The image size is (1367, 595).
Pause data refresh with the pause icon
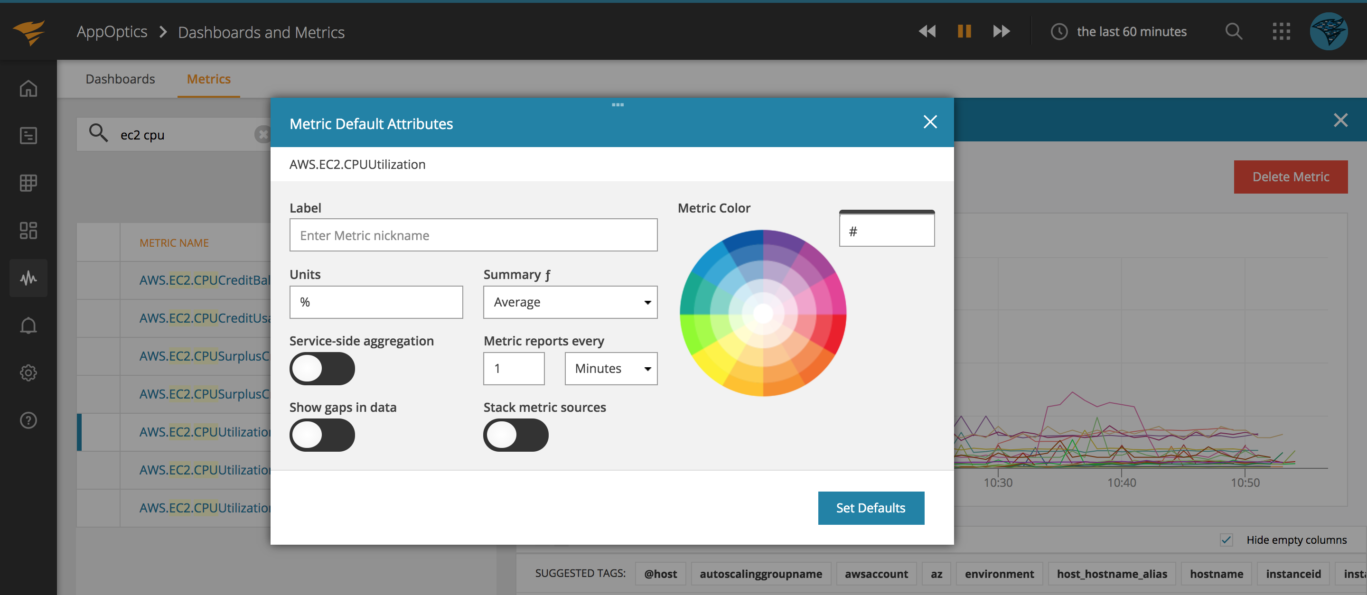[x=964, y=31]
